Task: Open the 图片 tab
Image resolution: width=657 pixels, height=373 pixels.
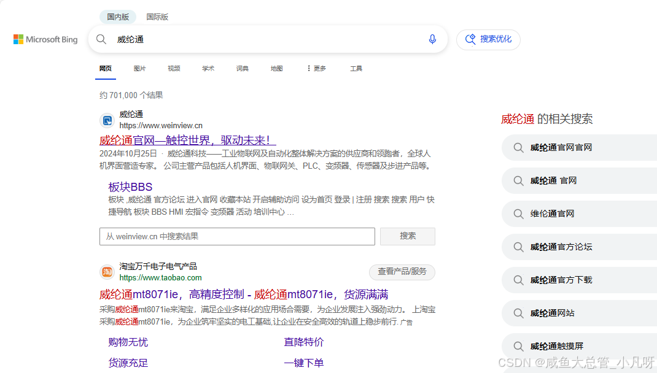Action: (x=139, y=69)
